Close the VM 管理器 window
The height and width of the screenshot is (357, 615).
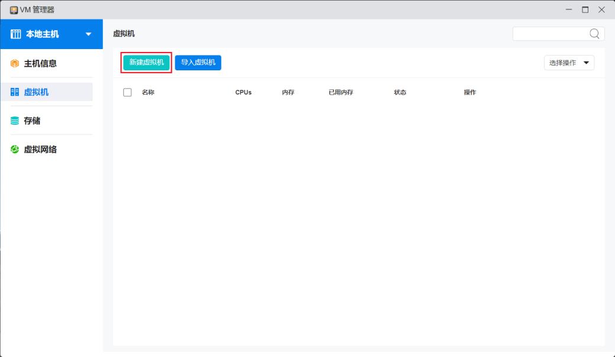601,10
